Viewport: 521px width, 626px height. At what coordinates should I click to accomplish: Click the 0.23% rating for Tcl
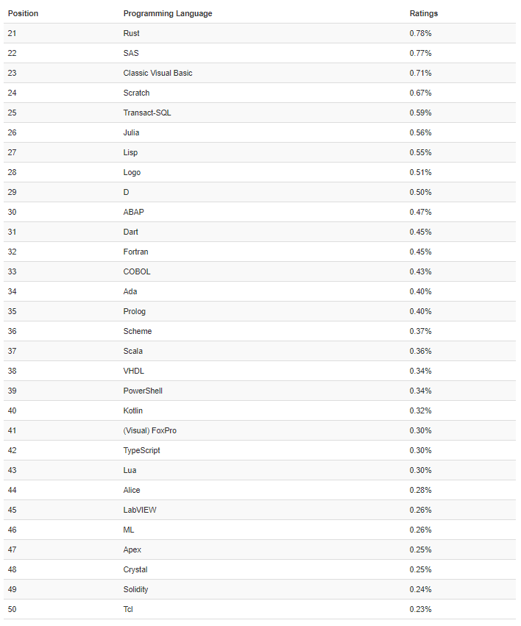pos(420,609)
